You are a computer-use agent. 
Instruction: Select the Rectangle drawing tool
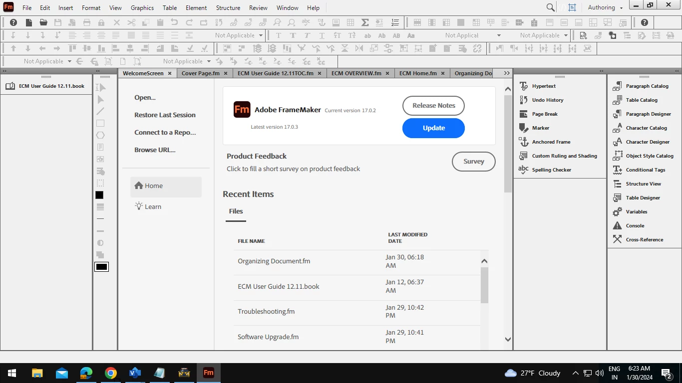click(100, 123)
